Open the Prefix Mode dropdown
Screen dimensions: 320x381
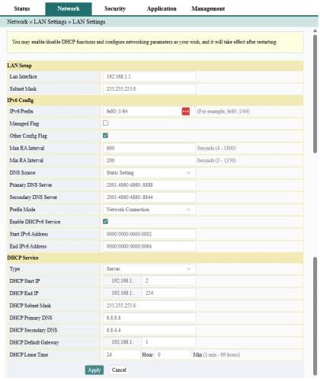[149, 210]
